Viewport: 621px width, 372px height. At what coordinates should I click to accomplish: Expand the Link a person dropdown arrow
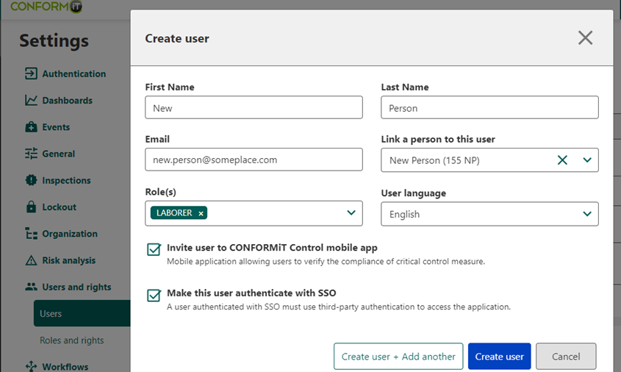(587, 160)
